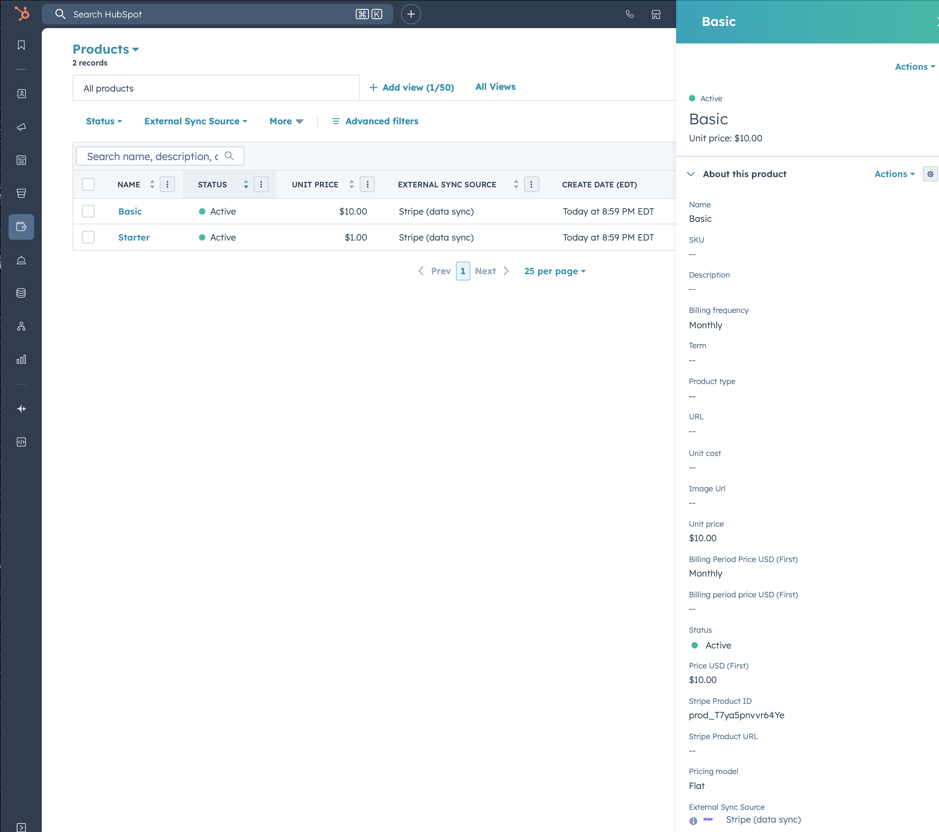Image resolution: width=939 pixels, height=832 pixels.
Task: Click the Breeze AI sparkle icon
Action: [21, 409]
